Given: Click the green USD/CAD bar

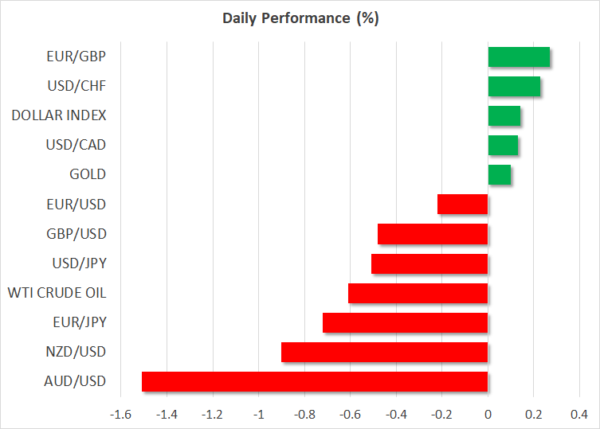Looking at the screenshot, I should [503, 145].
